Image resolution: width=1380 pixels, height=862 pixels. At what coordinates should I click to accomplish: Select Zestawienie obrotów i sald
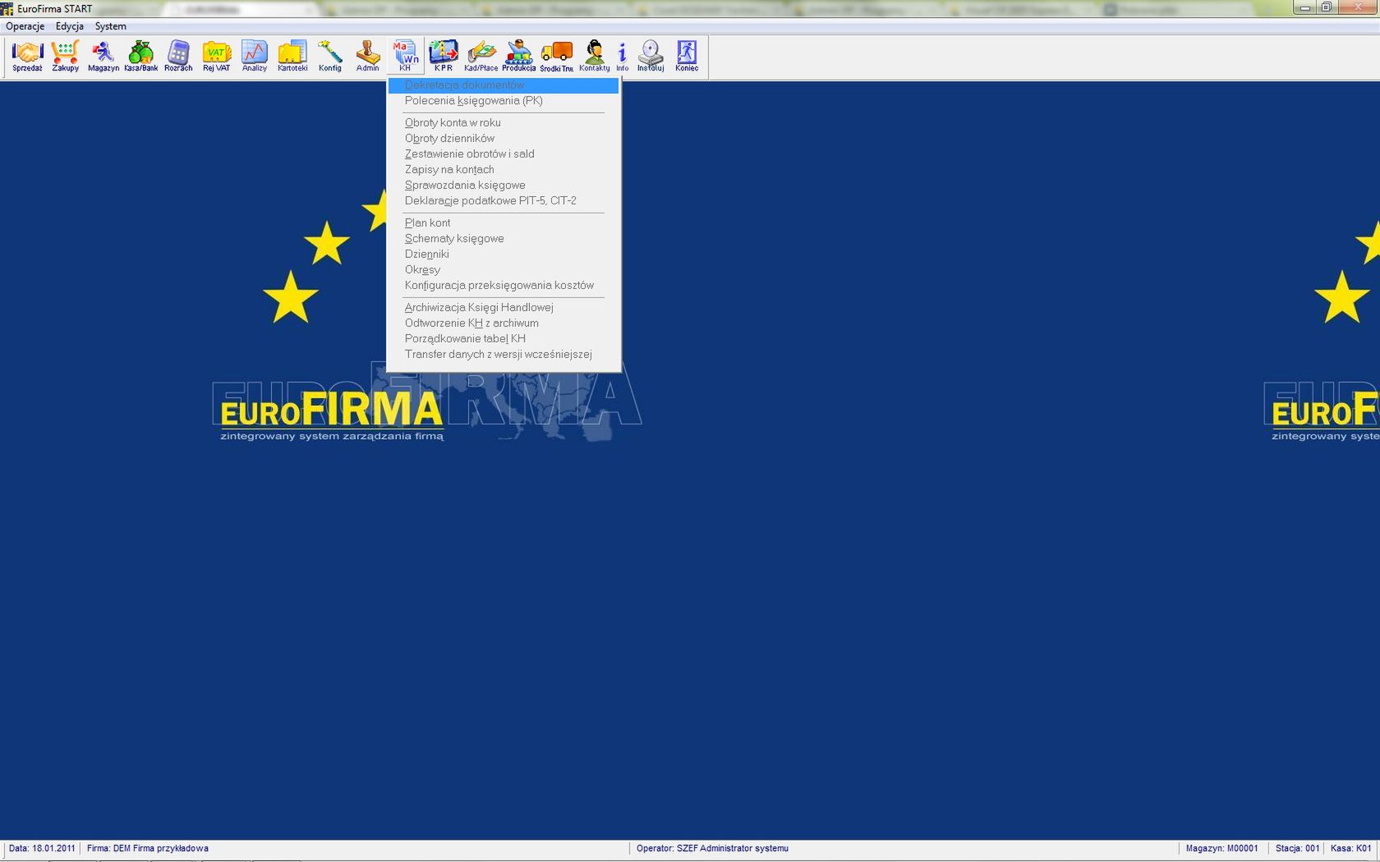(x=504, y=154)
